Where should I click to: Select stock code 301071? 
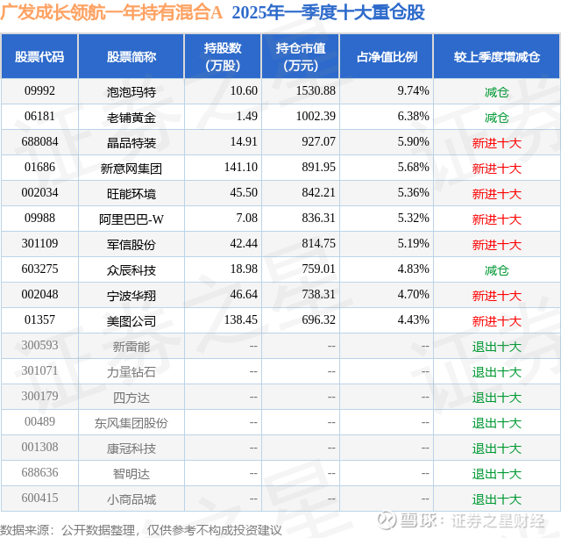tap(39, 370)
